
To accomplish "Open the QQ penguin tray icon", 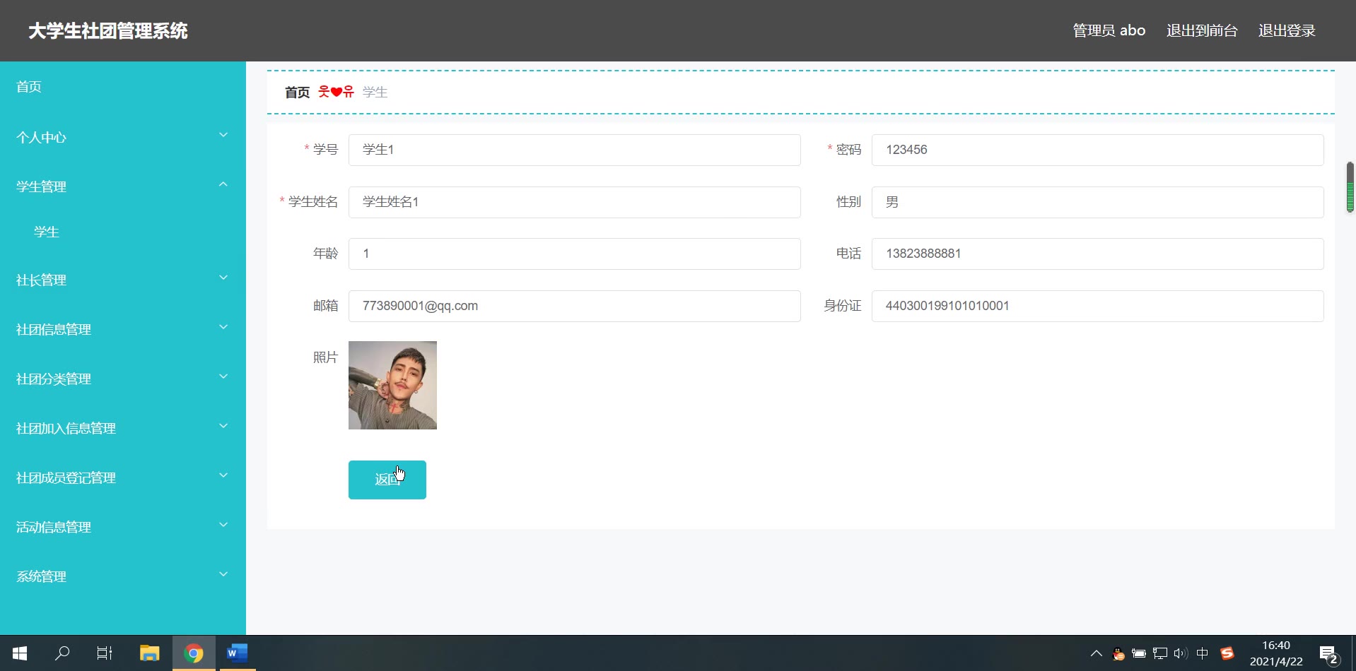I will tap(1118, 653).
